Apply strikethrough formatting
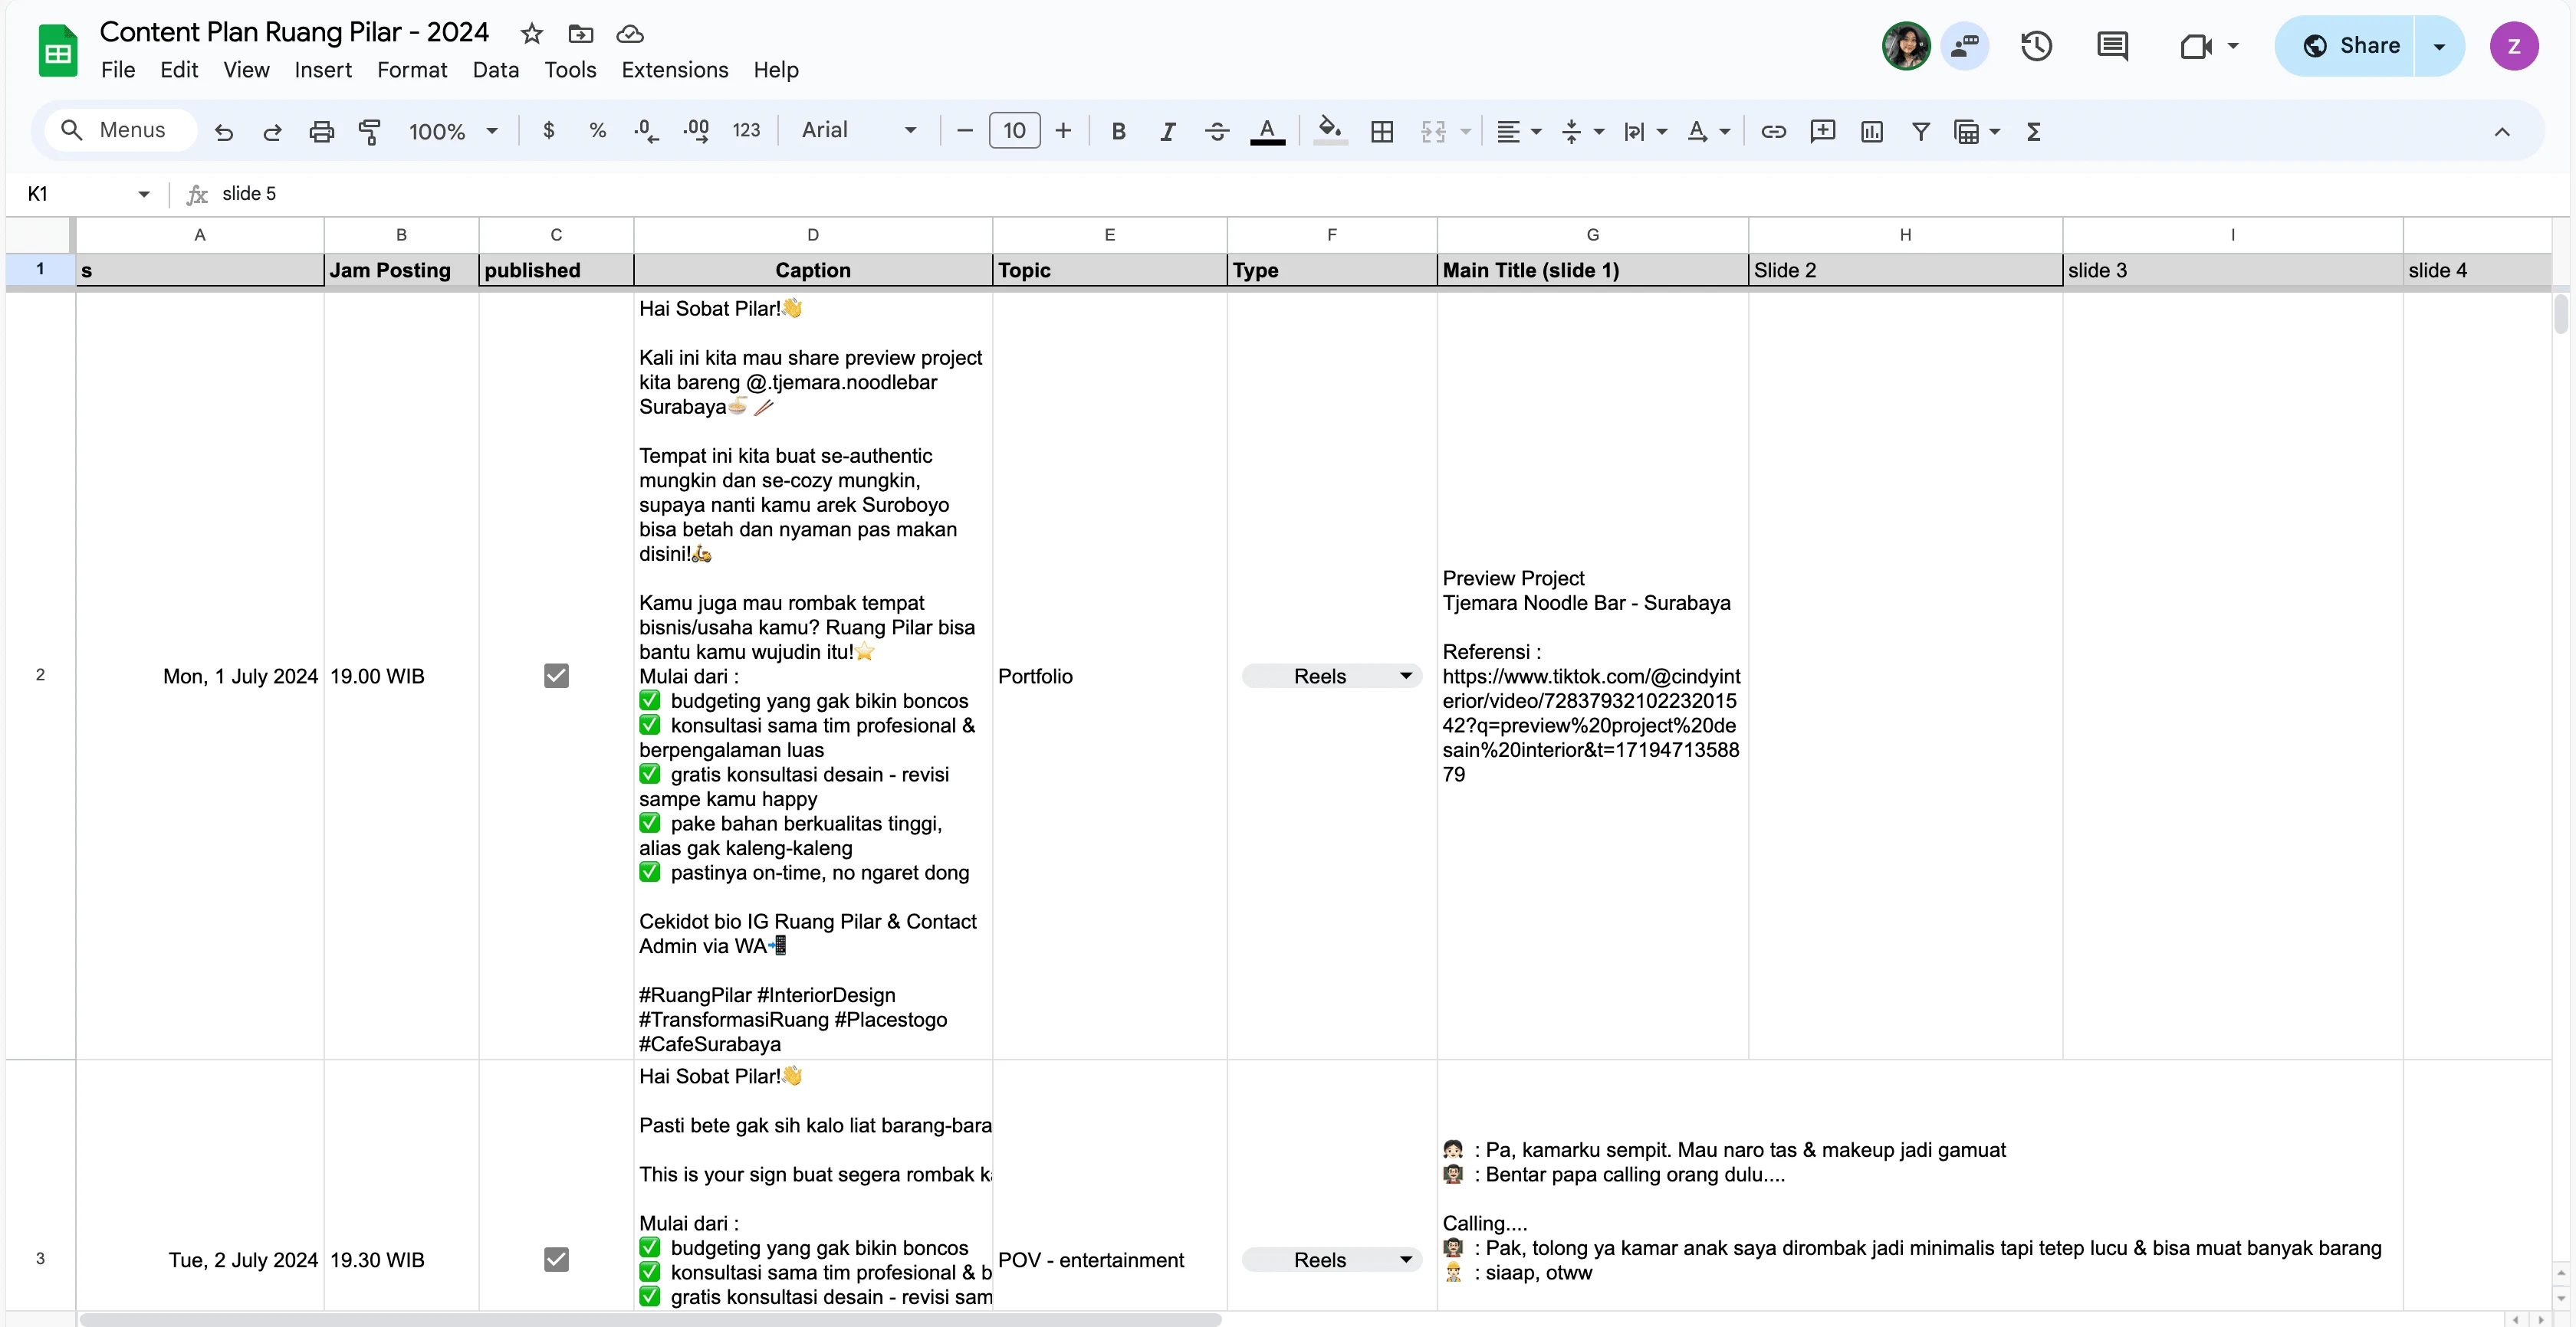 1216,131
